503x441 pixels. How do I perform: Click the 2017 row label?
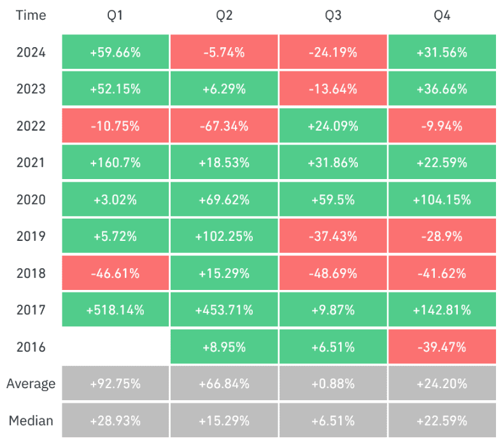31,310
